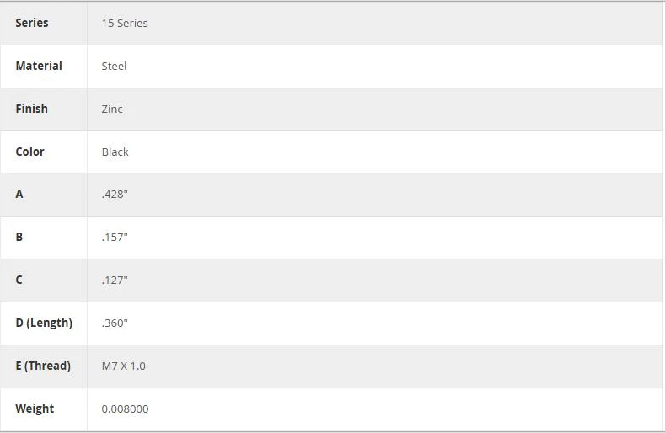Click the dimension C label
The image size is (665, 433).
[x=19, y=280]
